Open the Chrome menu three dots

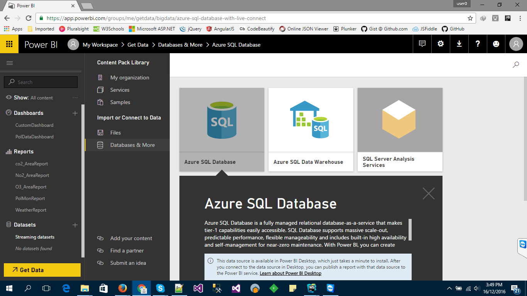click(x=520, y=18)
